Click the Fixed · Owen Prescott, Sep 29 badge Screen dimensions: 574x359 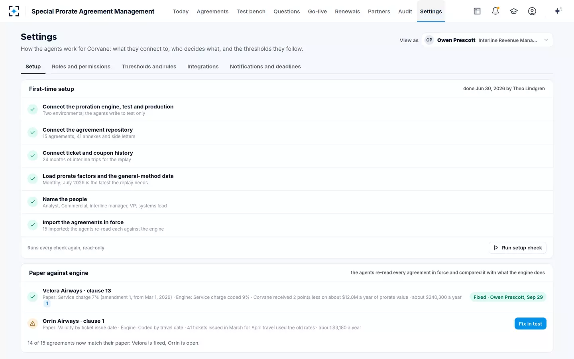point(508,297)
